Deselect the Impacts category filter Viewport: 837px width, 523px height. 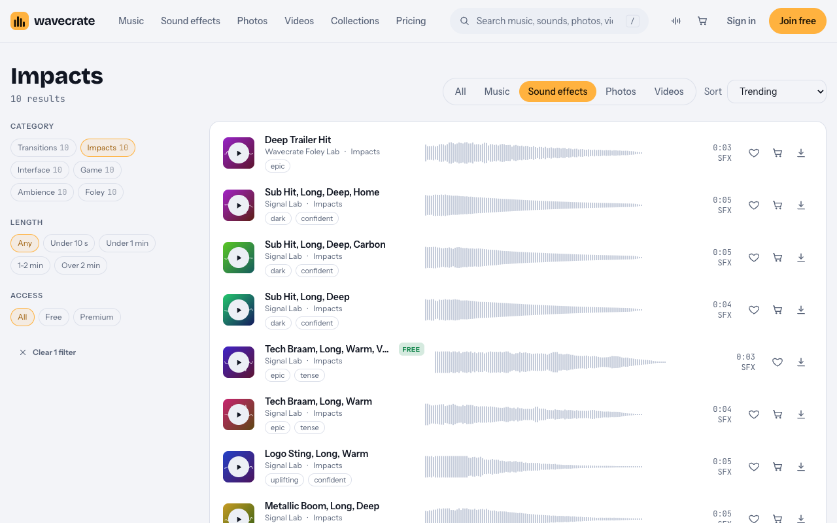click(108, 148)
